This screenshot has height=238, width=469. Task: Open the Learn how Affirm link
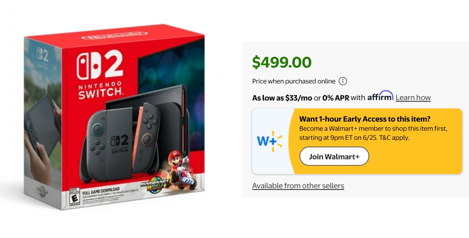coord(413,98)
